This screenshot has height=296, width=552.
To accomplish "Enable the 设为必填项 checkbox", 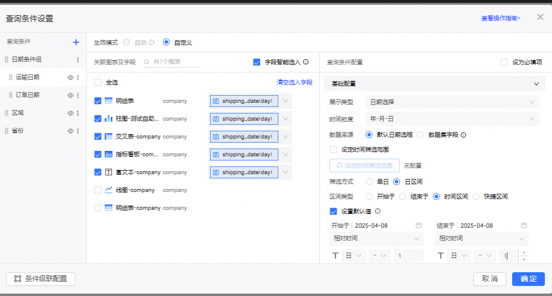I will tap(504, 62).
